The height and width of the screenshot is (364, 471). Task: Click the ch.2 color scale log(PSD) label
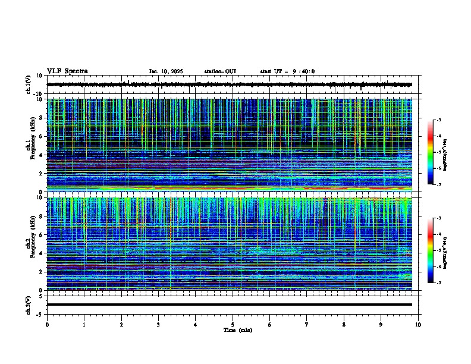point(445,253)
